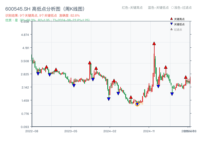Image resolution: width=211 pixels, height=158 pixels.
Task: Click the 2024-02 x-axis date label
Action: [110, 131]
